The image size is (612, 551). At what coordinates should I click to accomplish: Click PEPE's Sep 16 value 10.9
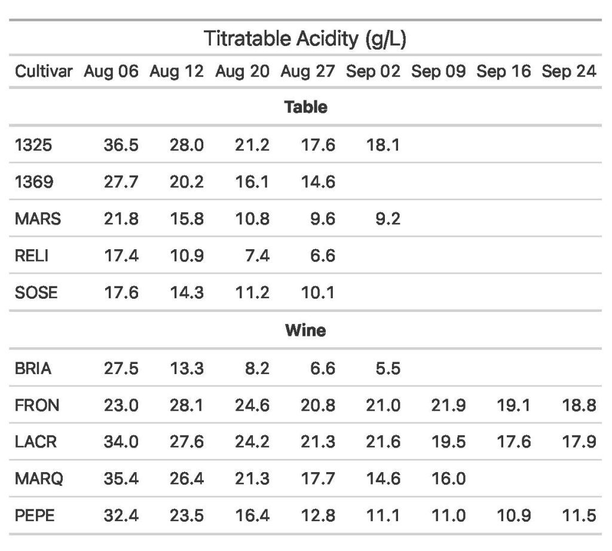coord(514,515)
